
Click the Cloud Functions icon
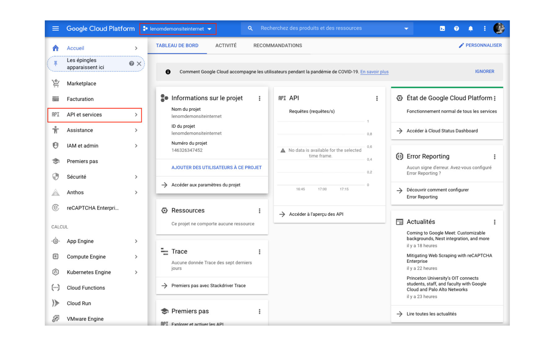point(56,288)
